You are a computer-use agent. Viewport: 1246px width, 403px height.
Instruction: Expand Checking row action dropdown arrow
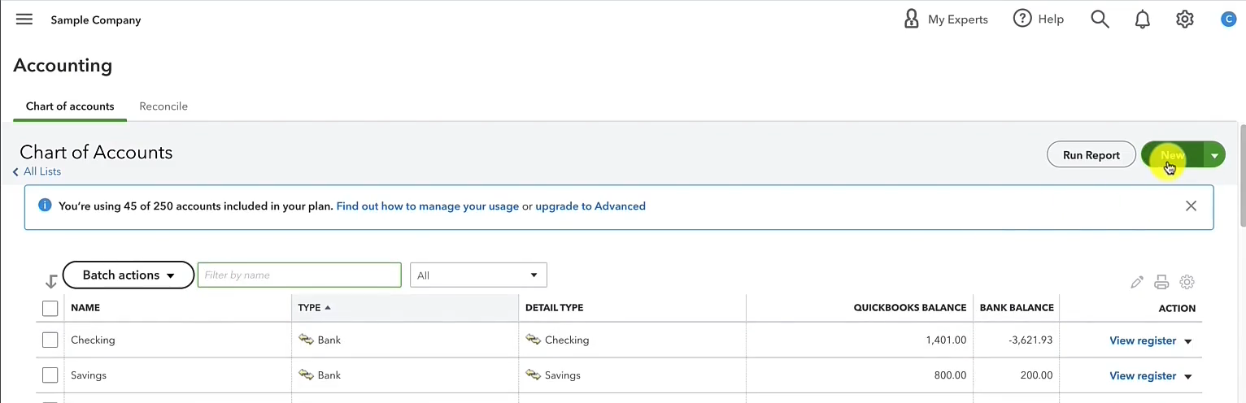click(x=1188, y=341)
